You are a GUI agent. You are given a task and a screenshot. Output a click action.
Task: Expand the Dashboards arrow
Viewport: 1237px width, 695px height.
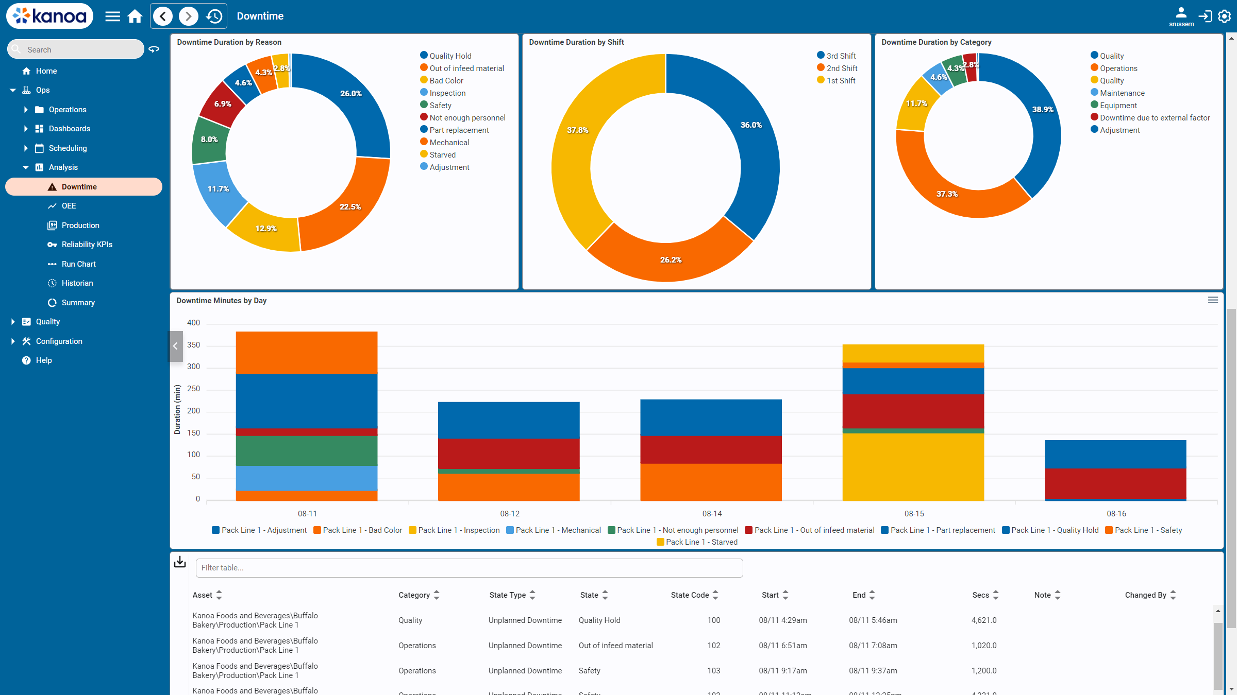26,129
